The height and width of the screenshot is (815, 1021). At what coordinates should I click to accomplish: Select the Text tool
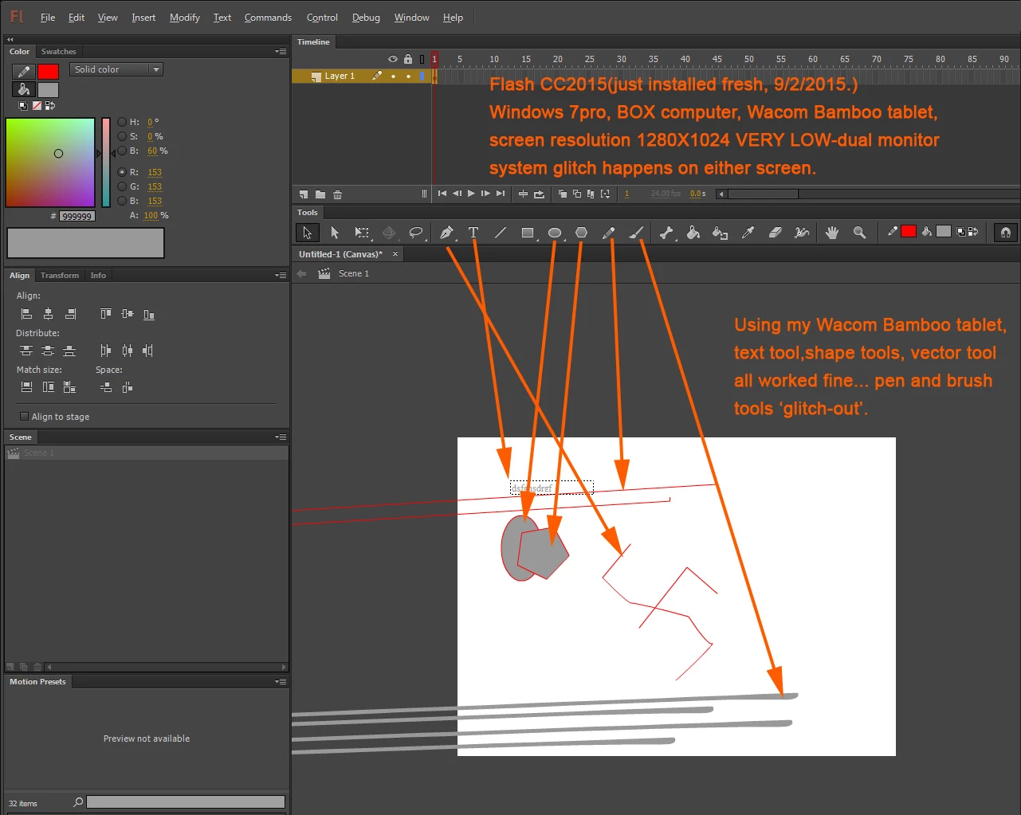coord(473,233)
